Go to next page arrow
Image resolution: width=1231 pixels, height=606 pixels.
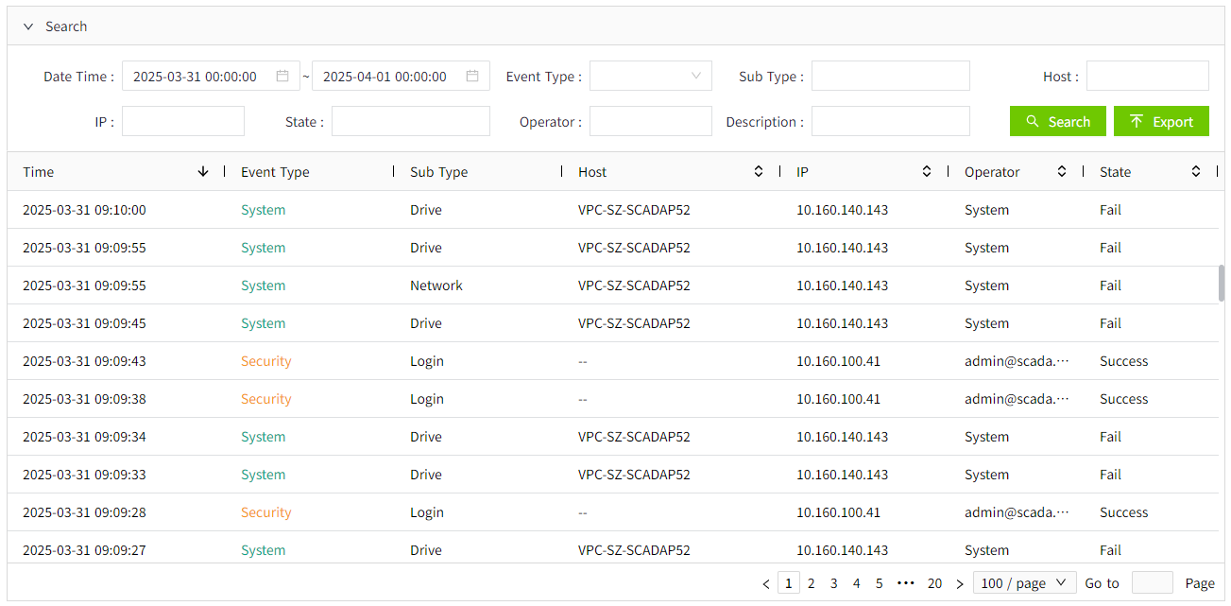pyautogui.click(x=960, y=584)
